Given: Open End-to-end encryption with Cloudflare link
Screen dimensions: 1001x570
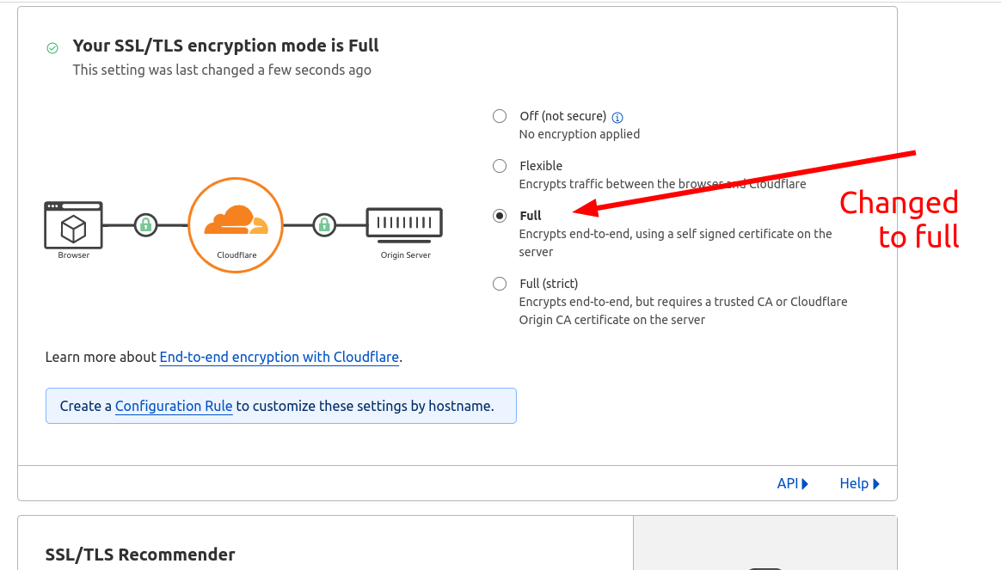Looking at the screenshot, I should pos(279,357).
